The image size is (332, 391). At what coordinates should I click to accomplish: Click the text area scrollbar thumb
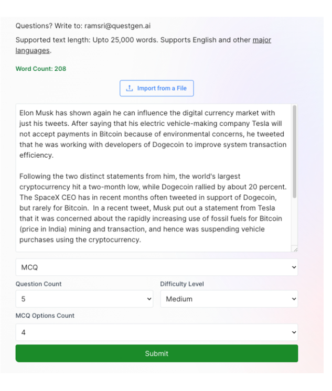tap(294, 152)
